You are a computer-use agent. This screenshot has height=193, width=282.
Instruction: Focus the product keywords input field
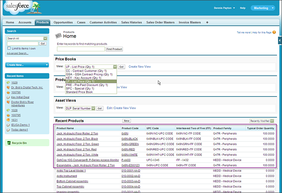[81, 49]
